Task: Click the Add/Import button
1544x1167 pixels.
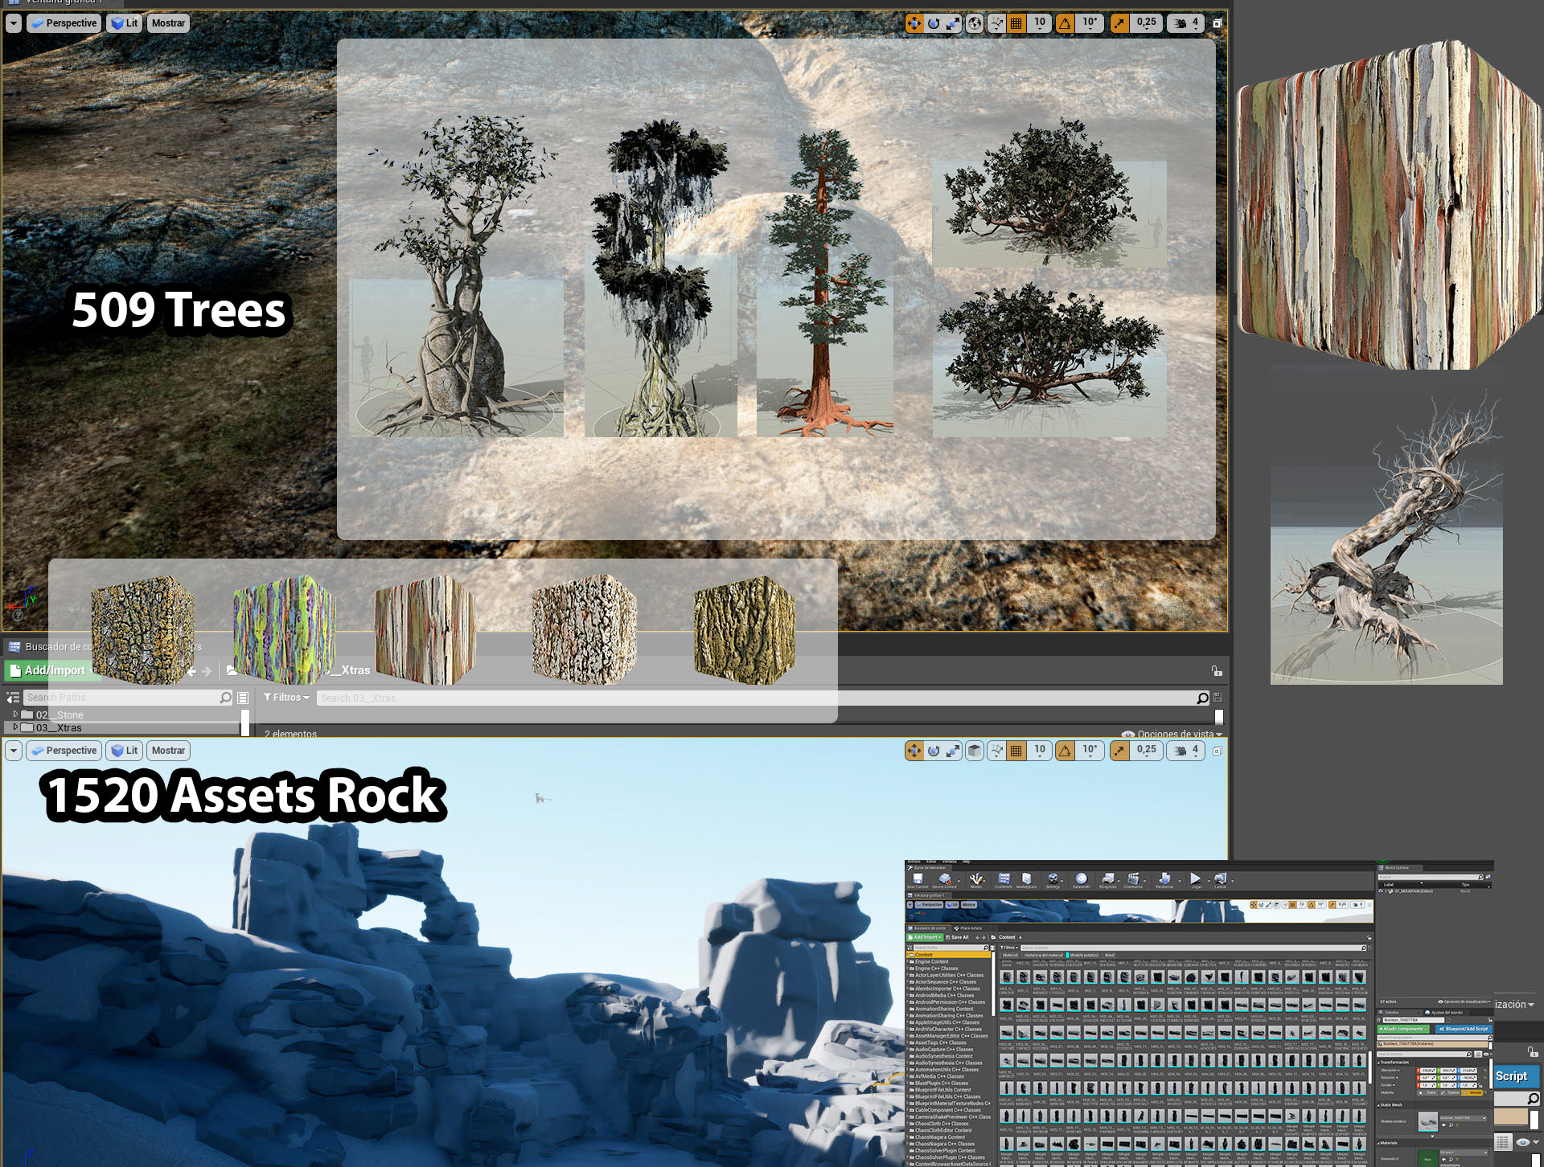Action: [x=47, y=670]
